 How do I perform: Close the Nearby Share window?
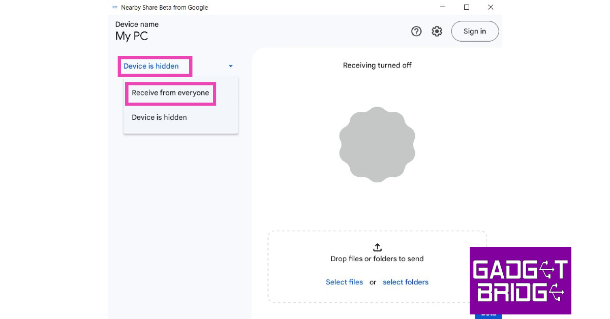(x=491, y=7)
